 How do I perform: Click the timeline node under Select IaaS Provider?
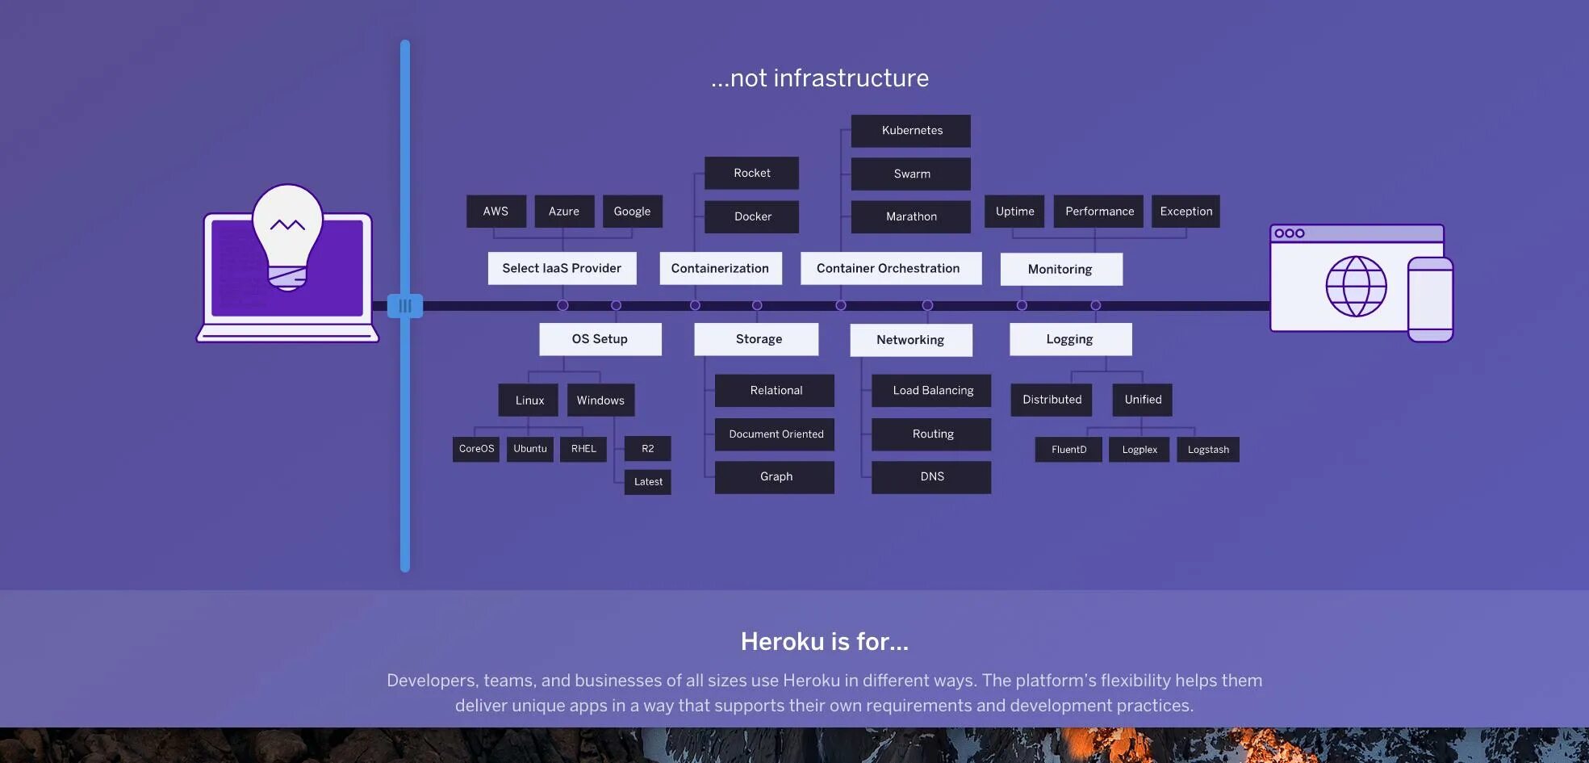click(562, 305)
